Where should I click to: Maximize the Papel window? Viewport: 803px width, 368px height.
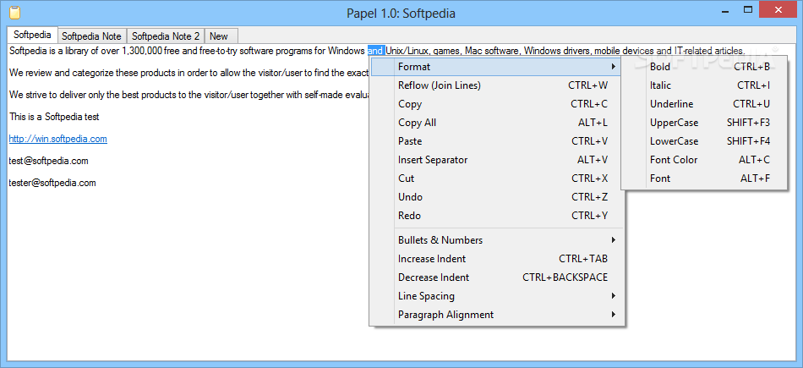(x=748, y=8)
